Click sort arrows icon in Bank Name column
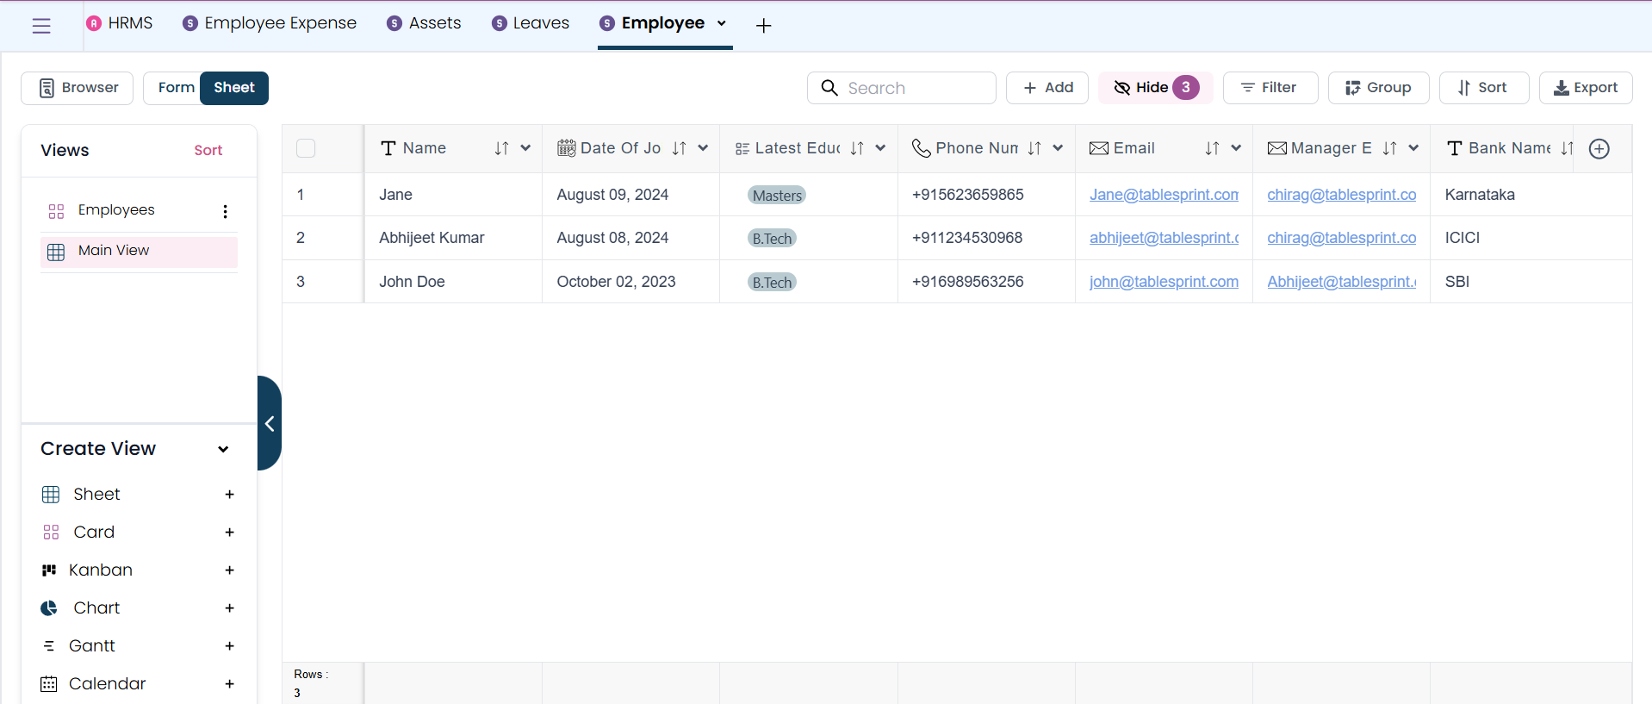 (x=1567, y=148)
